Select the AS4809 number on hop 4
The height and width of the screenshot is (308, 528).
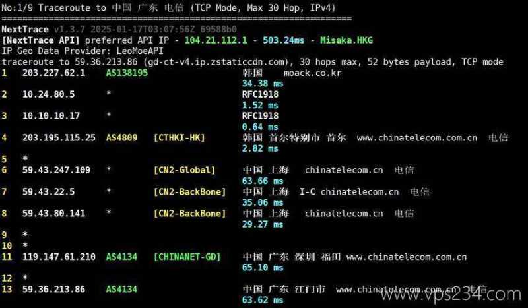121,138
